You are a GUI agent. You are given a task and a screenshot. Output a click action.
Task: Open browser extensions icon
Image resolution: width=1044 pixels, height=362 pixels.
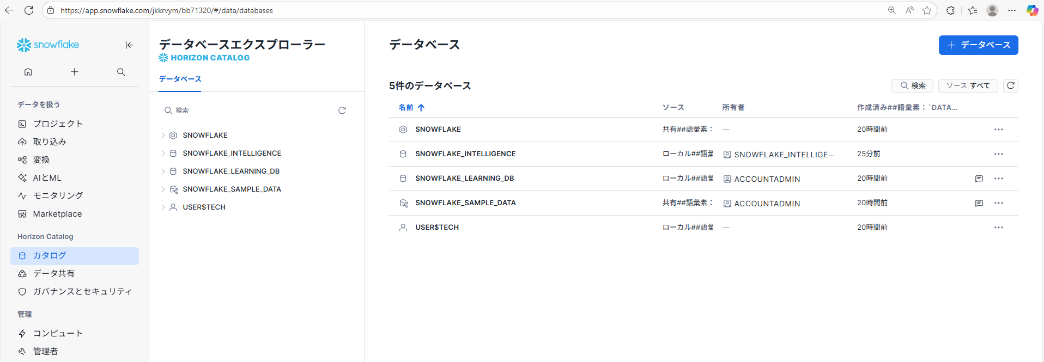coord(951,10)
